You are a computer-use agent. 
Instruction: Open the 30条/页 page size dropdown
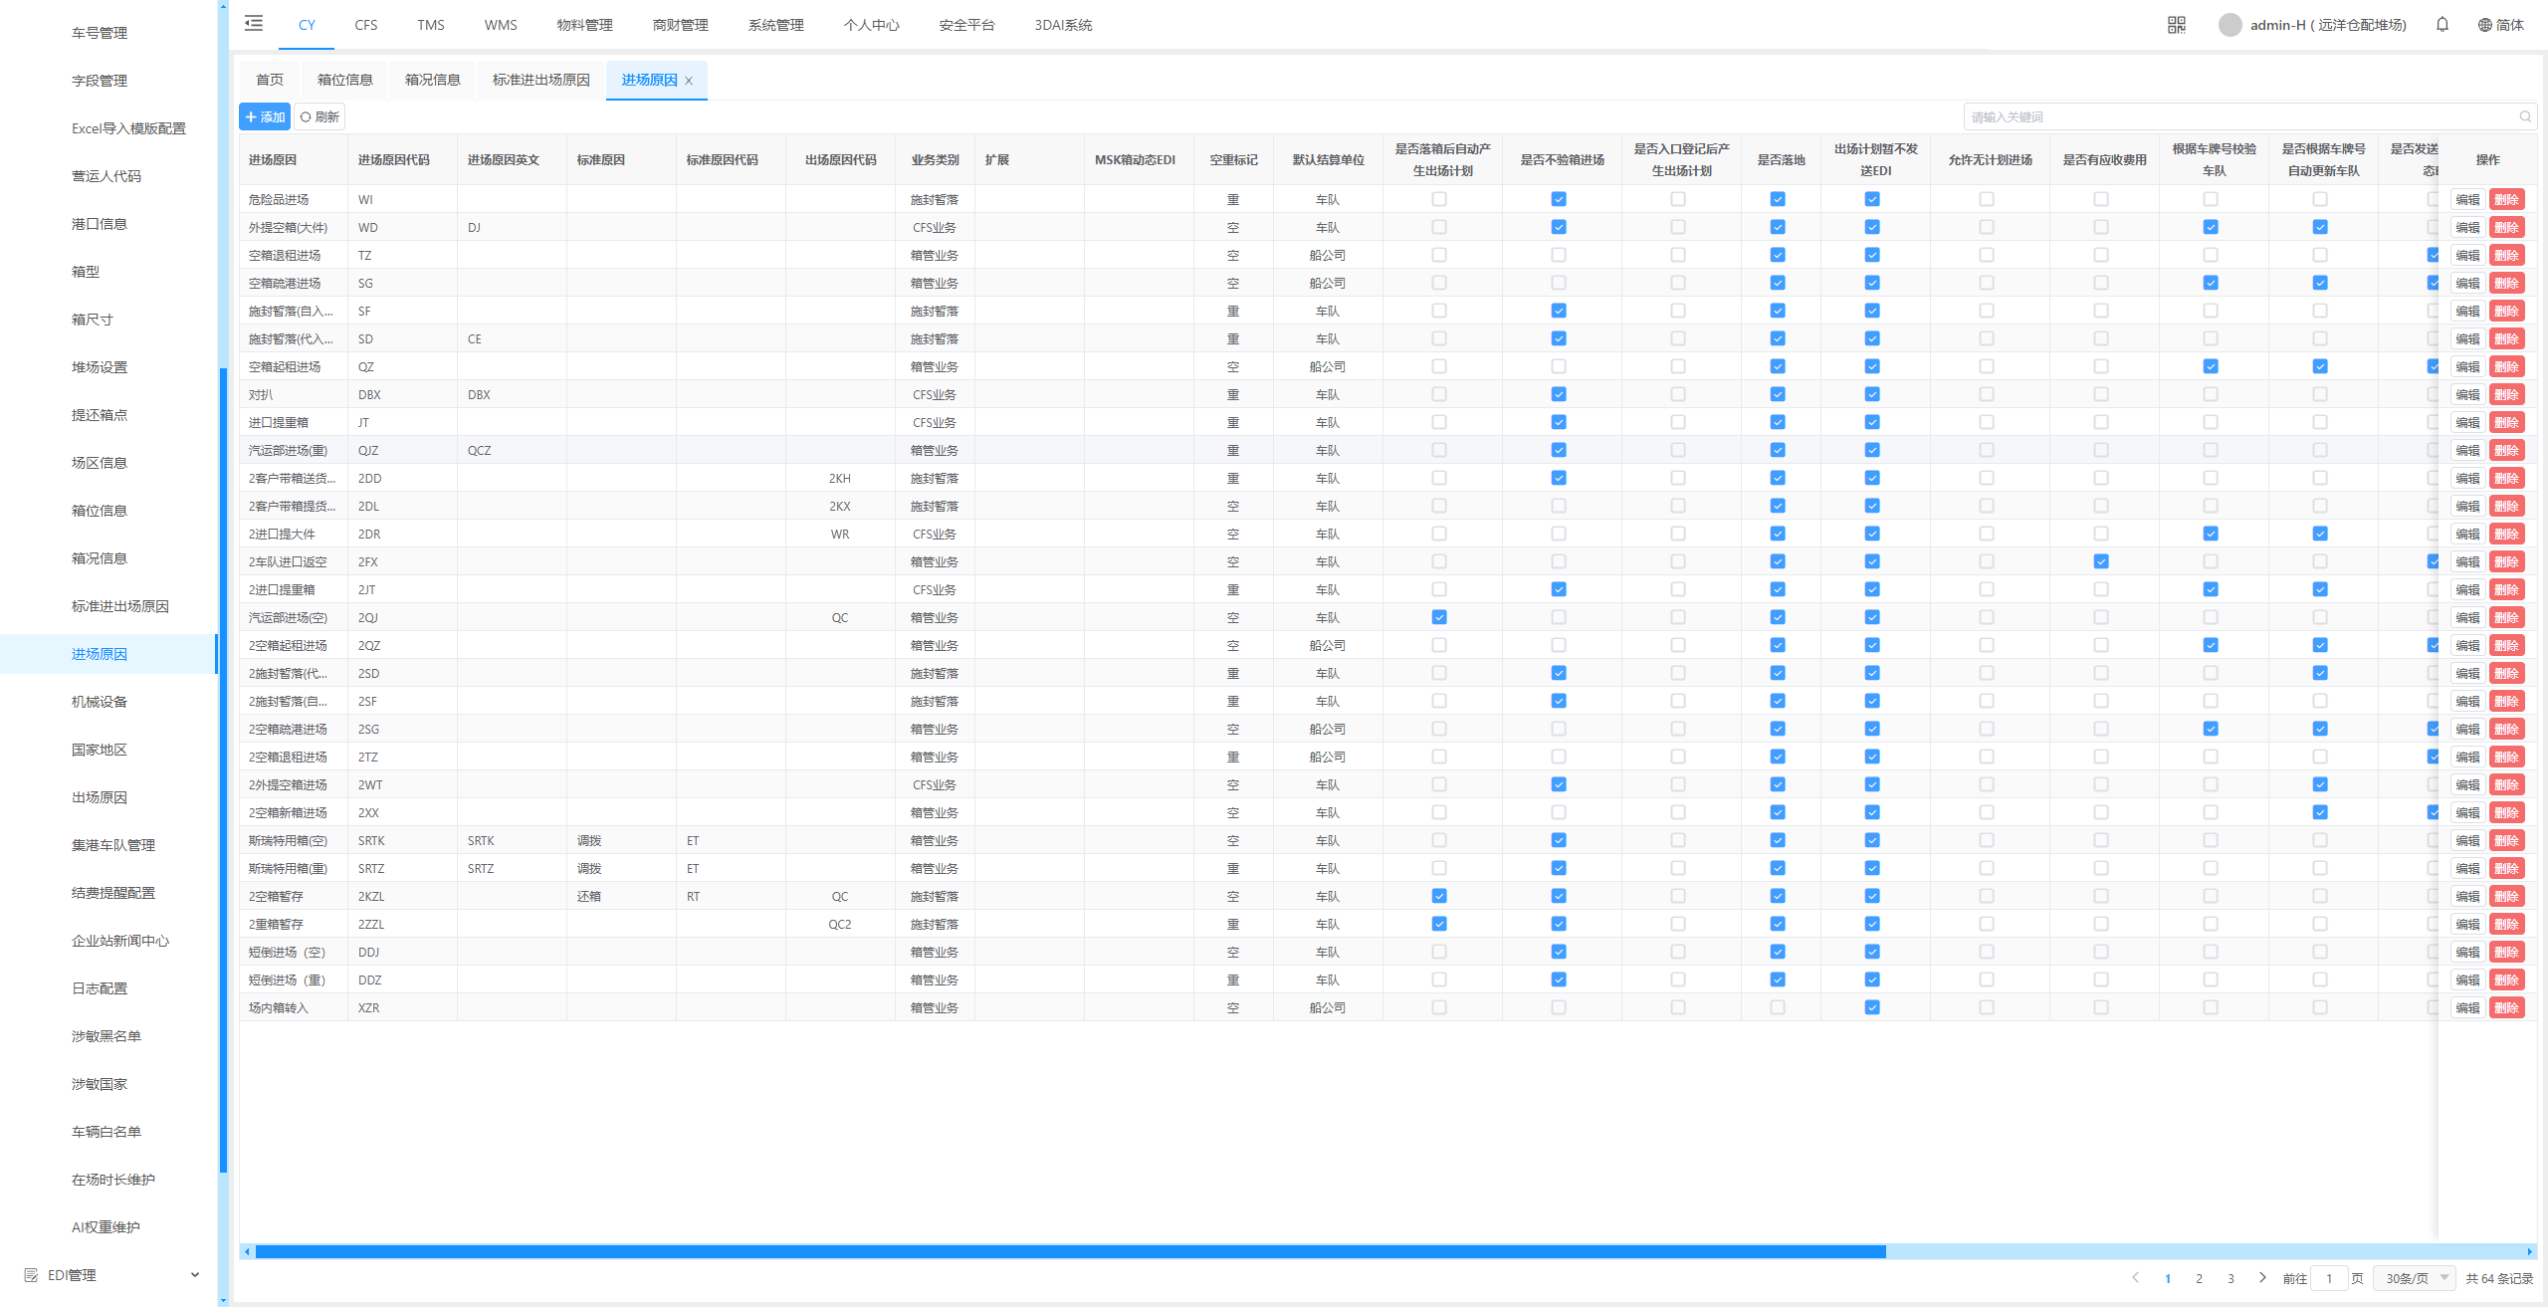2415,1278
